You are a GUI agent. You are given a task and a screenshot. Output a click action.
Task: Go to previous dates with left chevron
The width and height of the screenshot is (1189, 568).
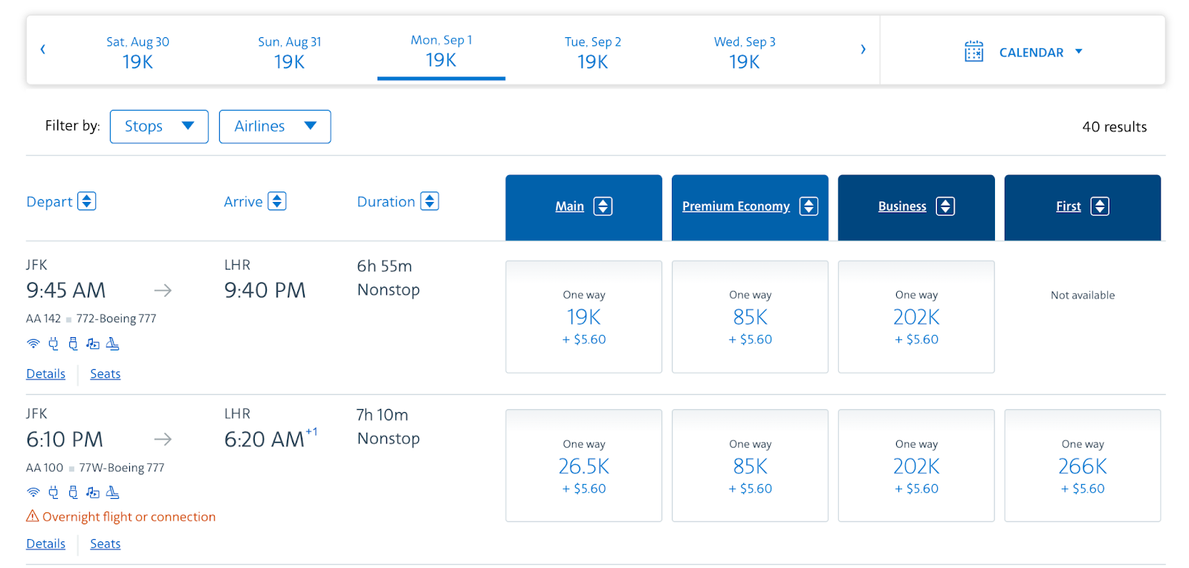(42, 49)
